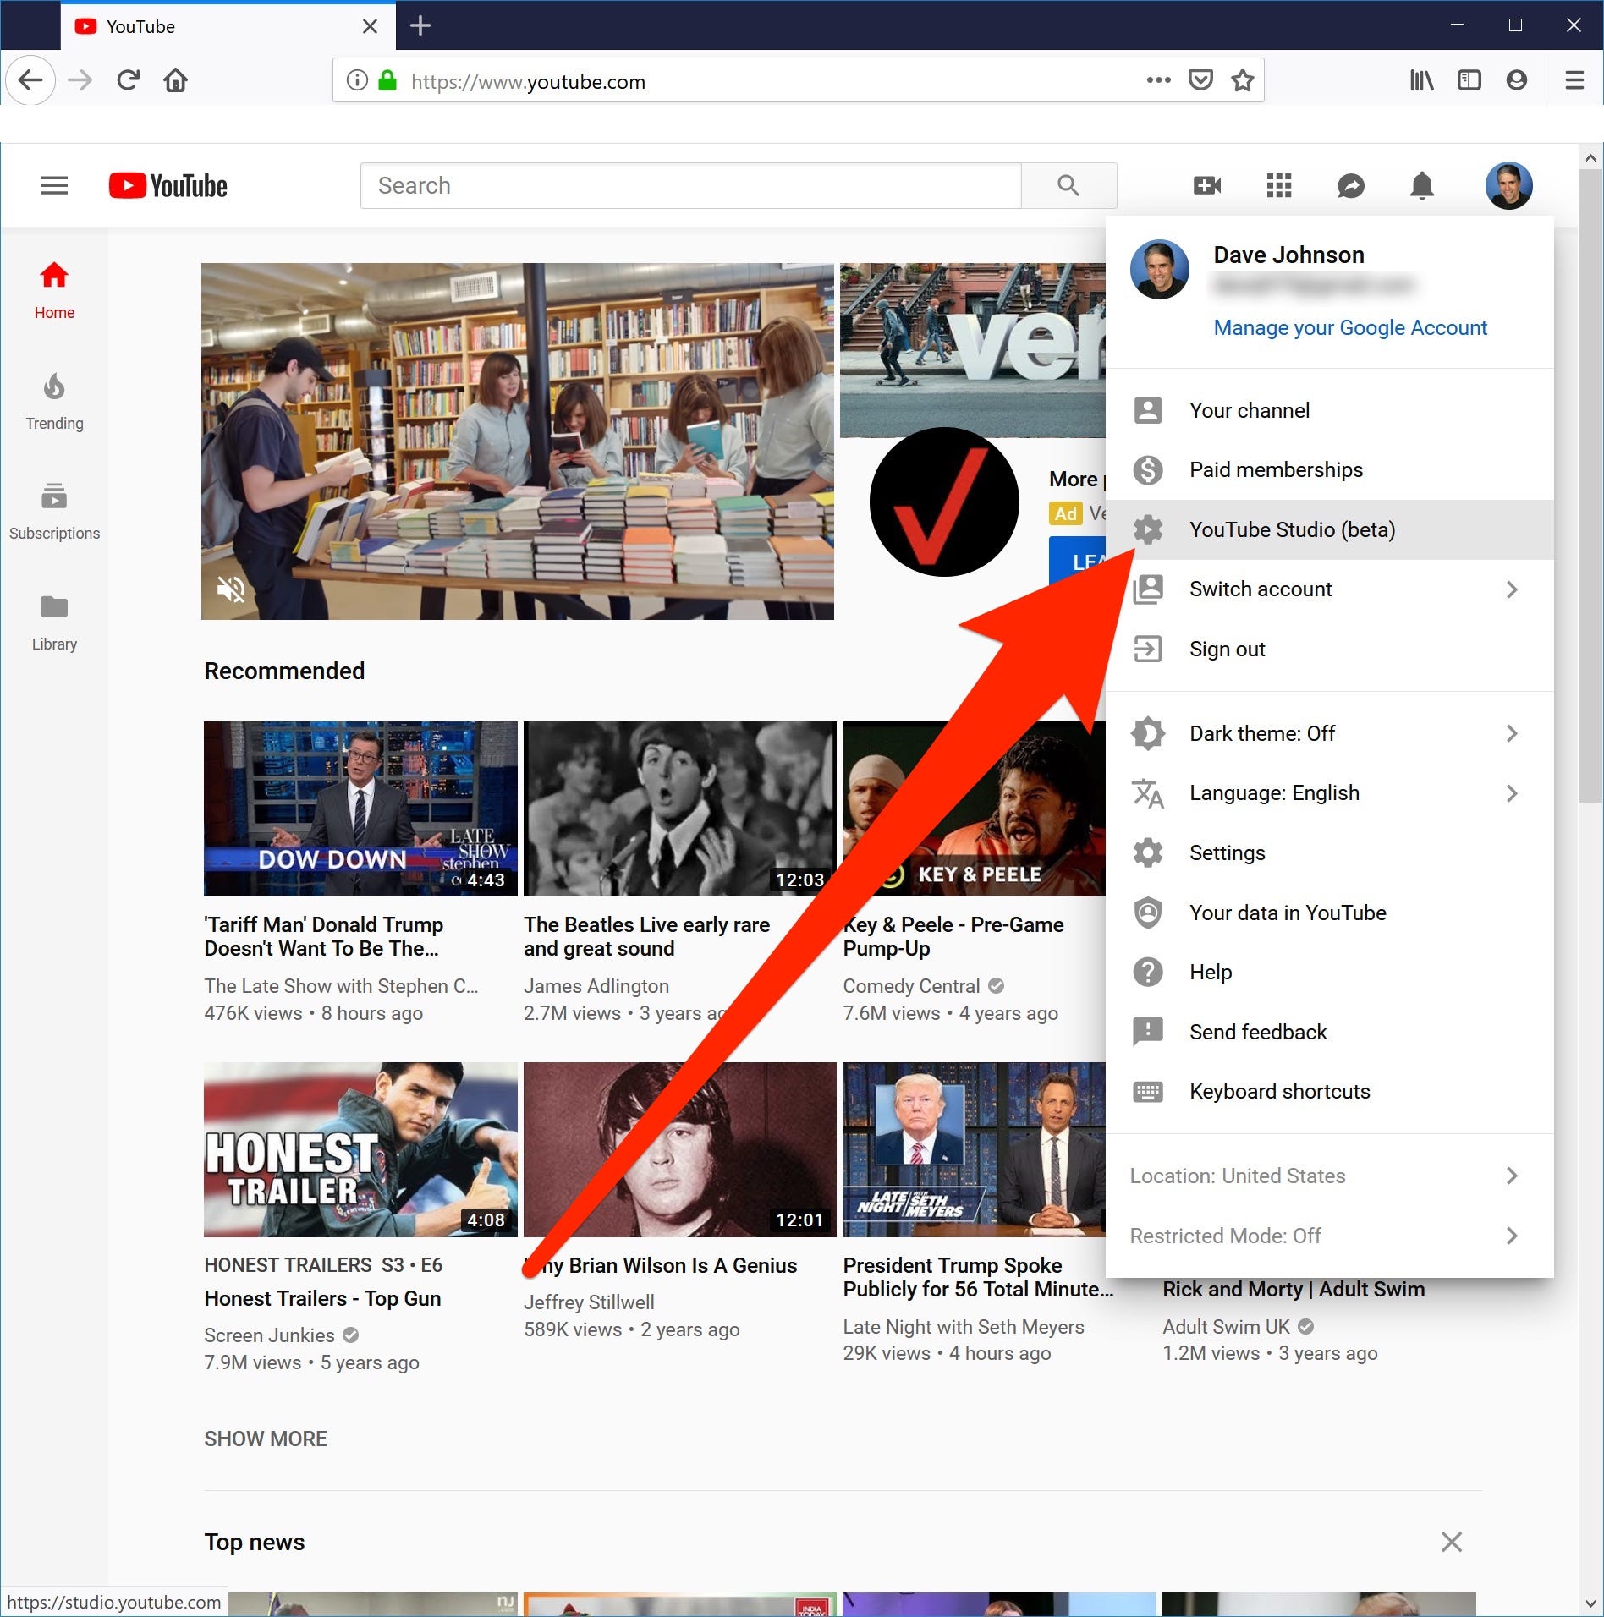Select Paid memberships menu item
The height and width of the screenshot is (1617, 1604).
click(x=1329, y=469)
